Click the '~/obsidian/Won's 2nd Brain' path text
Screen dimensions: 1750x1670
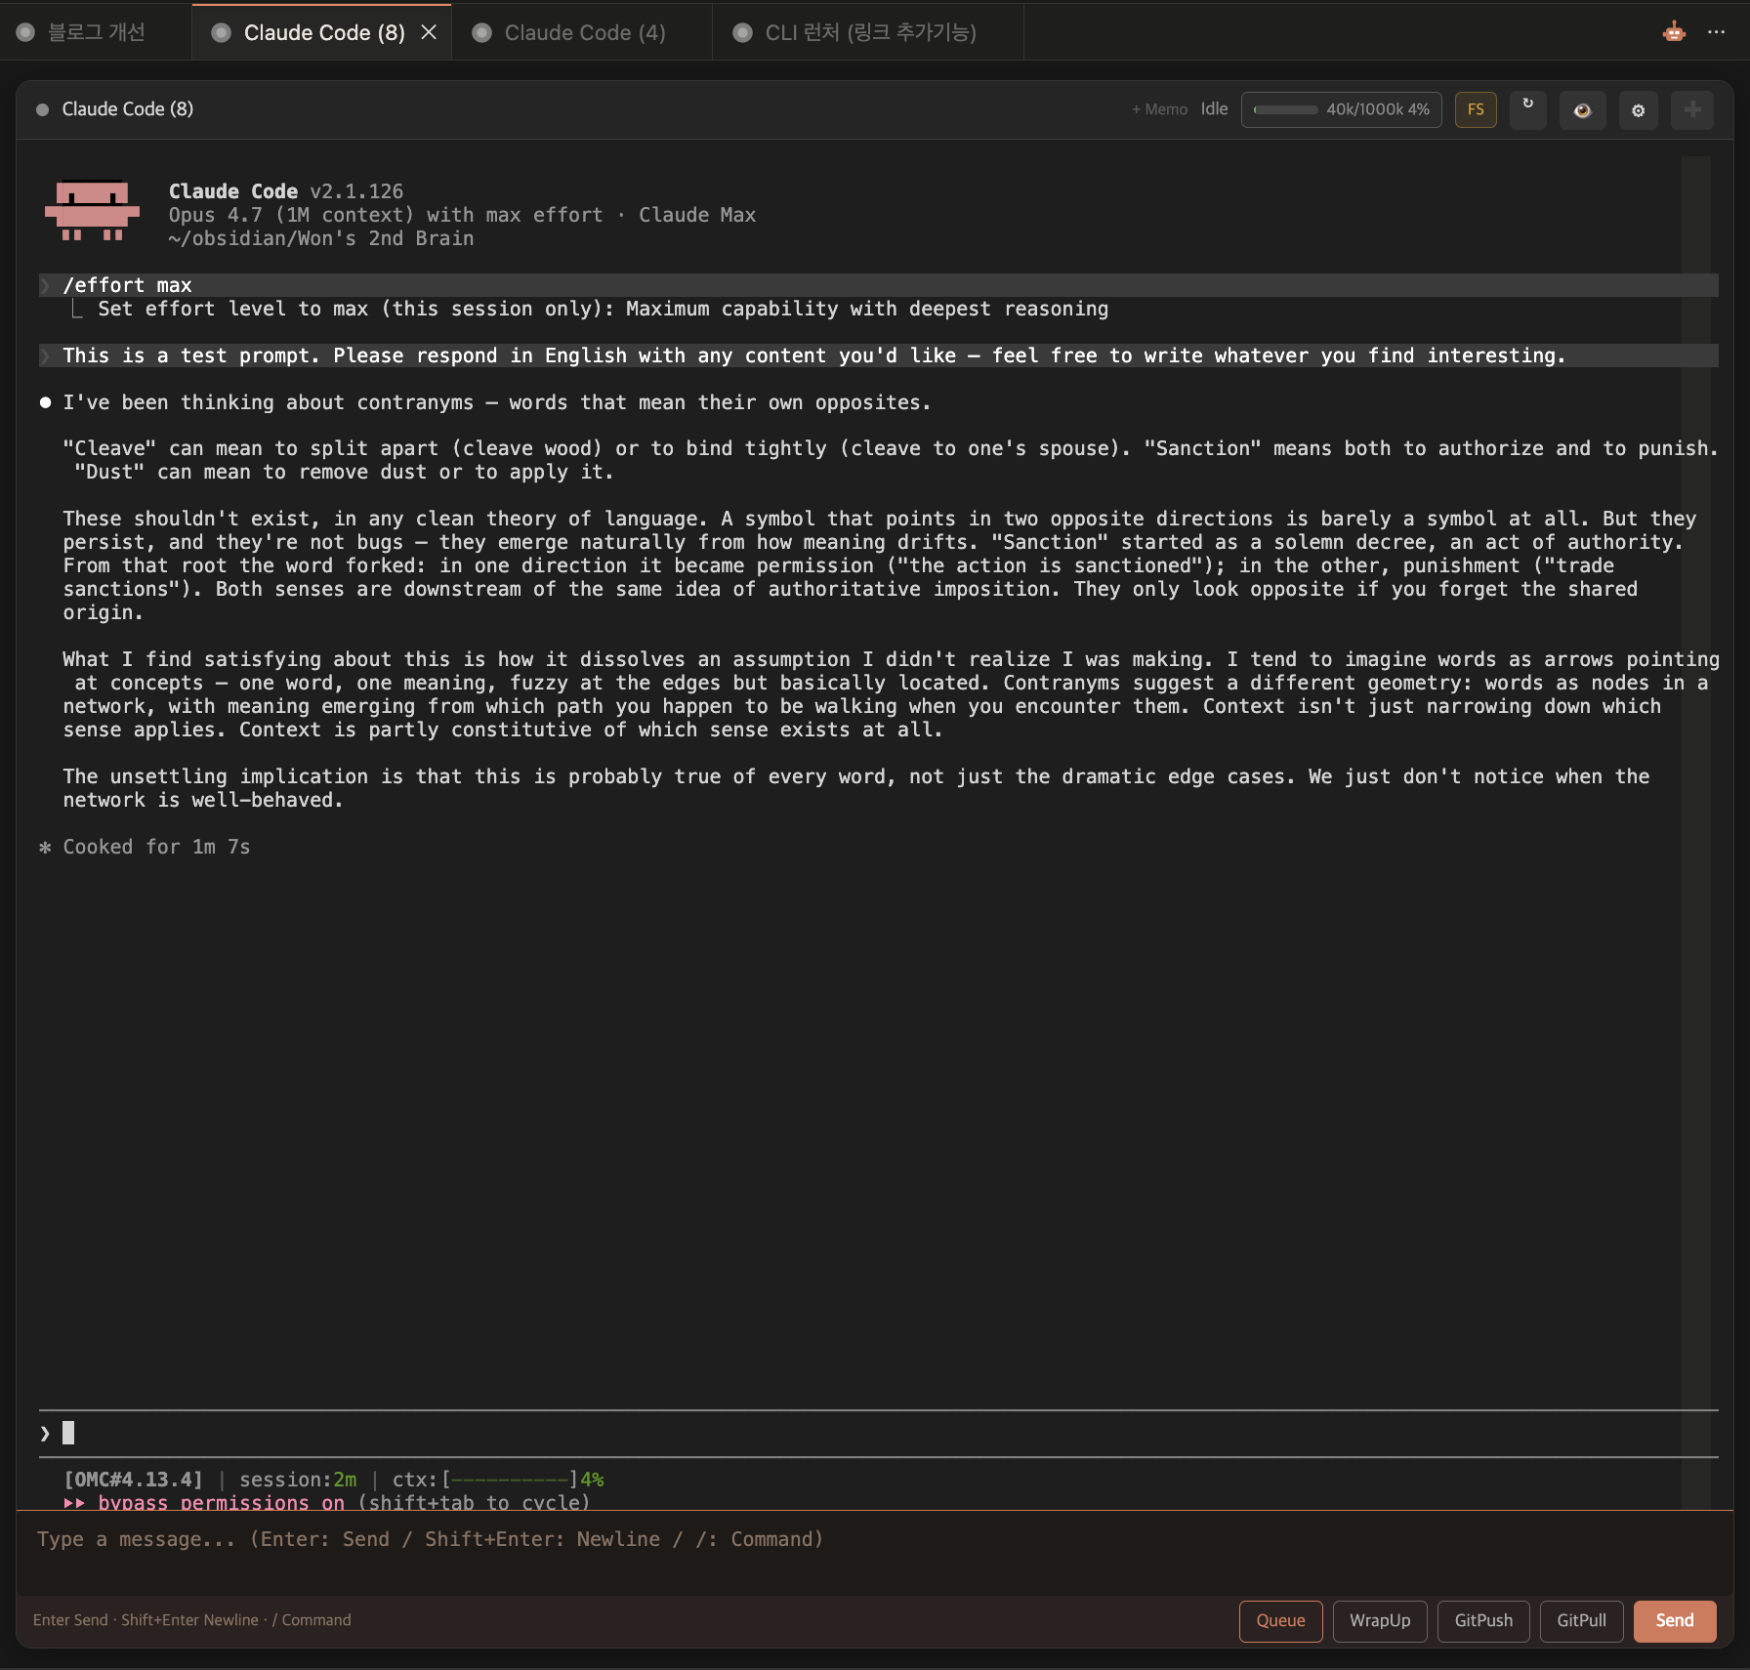[x=320, y=238]
